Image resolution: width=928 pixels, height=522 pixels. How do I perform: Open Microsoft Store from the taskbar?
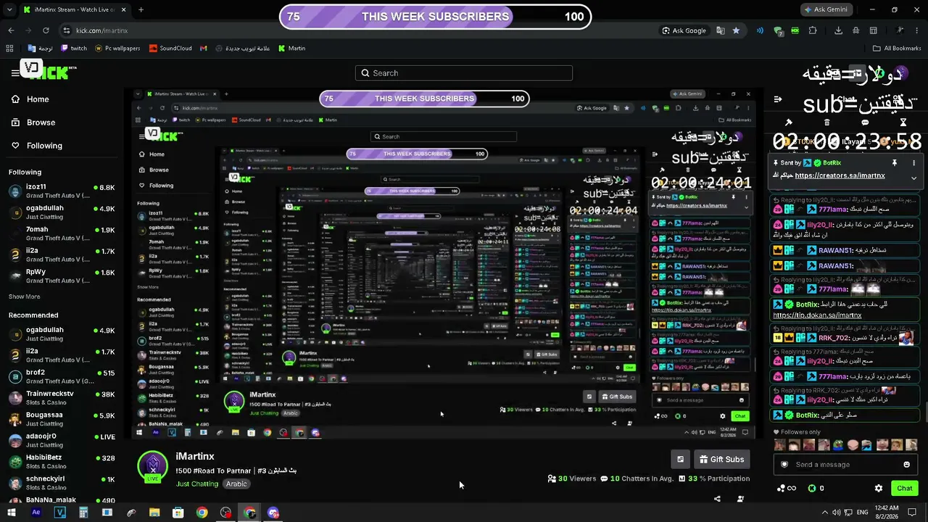pos(178,513)
